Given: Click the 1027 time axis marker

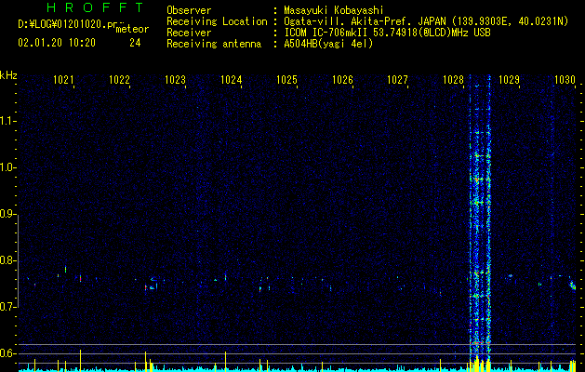Looking at the screenshot, I should 398,79.
